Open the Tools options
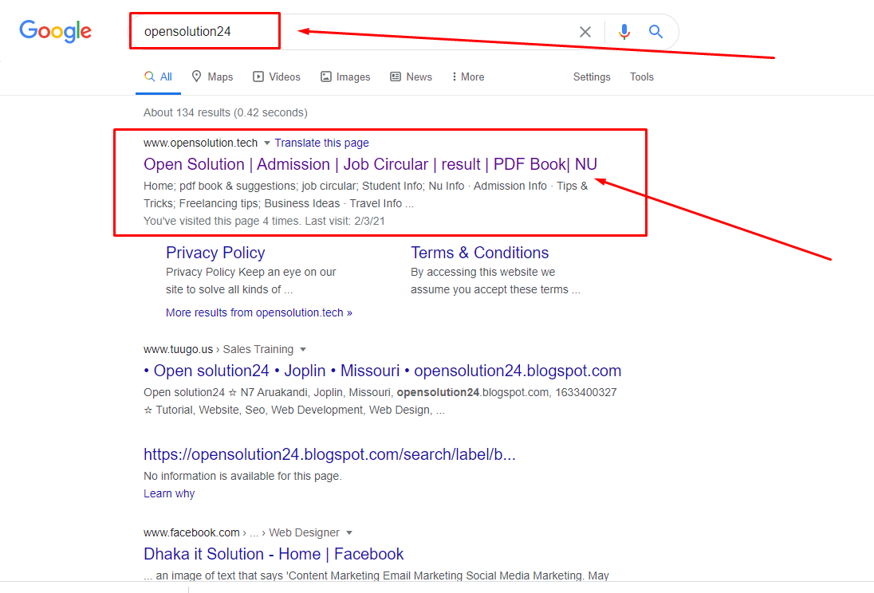The width and height of the screenshot is (874, 593). (642, 77)
